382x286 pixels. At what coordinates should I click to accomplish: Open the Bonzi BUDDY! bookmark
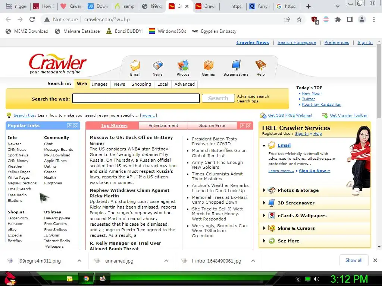point(124,31)
